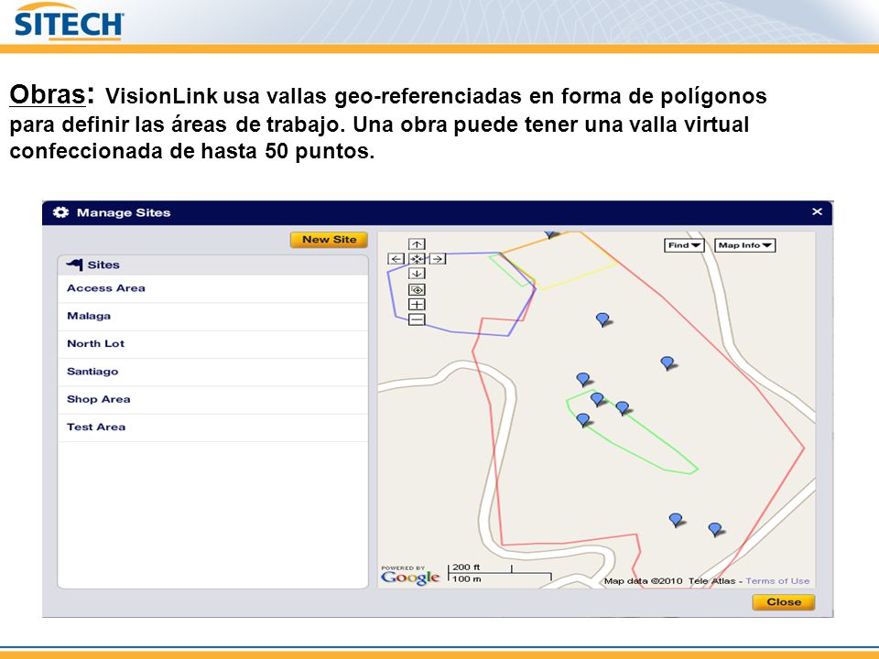Image resolution: width=879 pixels, height=659 pixels.
Task: Pan the map down with arrow
Action: 417,274
